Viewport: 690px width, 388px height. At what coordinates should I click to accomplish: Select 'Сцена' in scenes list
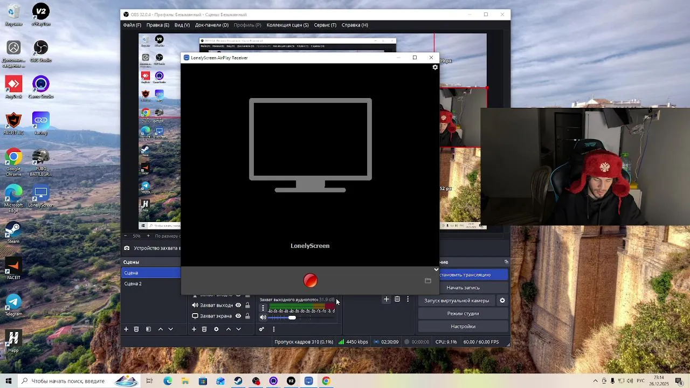[151, 273]
